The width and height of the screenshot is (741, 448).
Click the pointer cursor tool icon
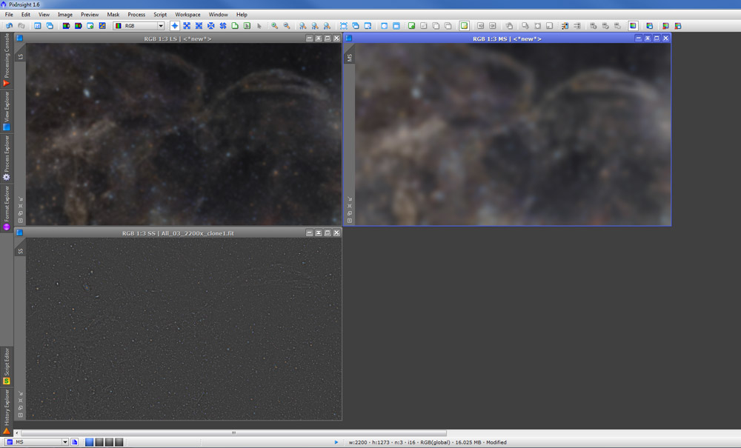click(259, 26)
